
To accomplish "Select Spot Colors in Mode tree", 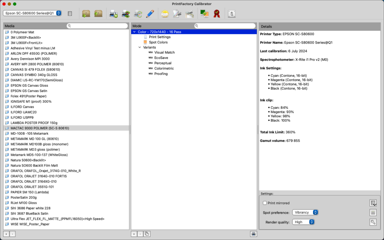I will coord(158,42).
